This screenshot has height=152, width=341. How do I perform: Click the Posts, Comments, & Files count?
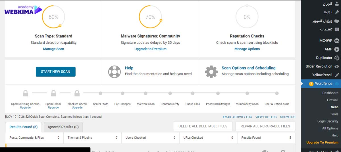34,138
